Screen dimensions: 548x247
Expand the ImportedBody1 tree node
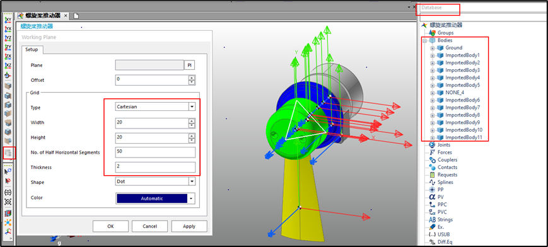[433, 55]
